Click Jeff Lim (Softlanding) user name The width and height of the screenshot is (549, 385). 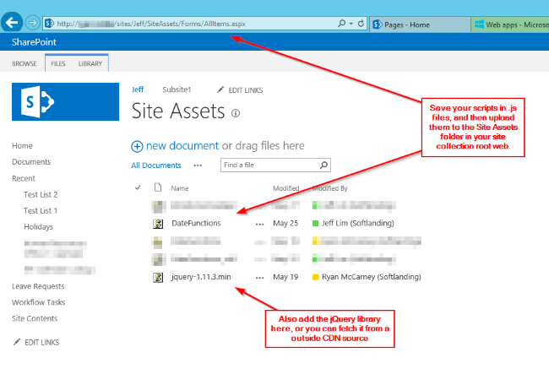(x=358, y=223)
